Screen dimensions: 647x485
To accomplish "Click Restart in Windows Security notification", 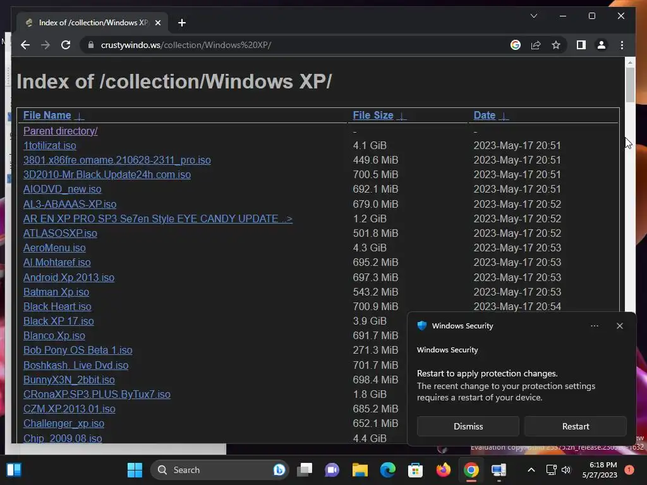I will tap(576, 426).
